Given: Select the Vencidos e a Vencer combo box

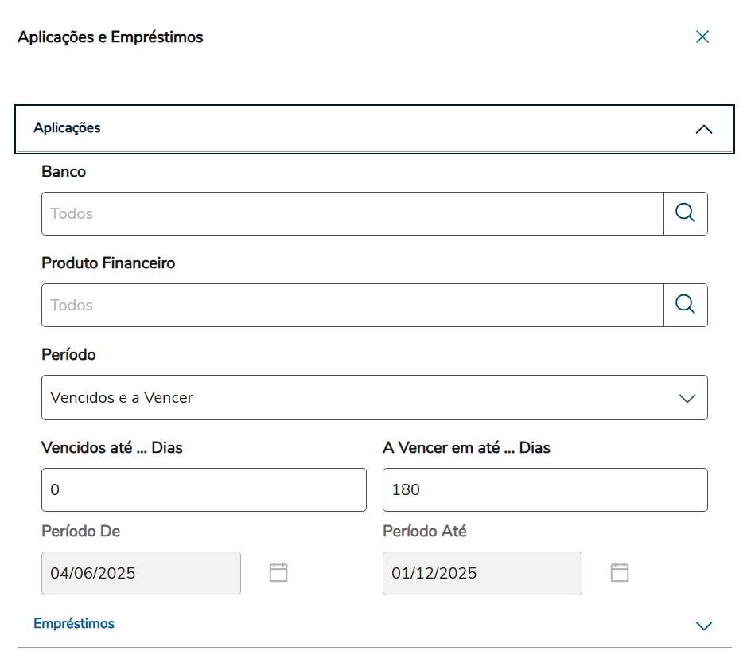Looking at the screenshot, I should (x=350, y=398).
